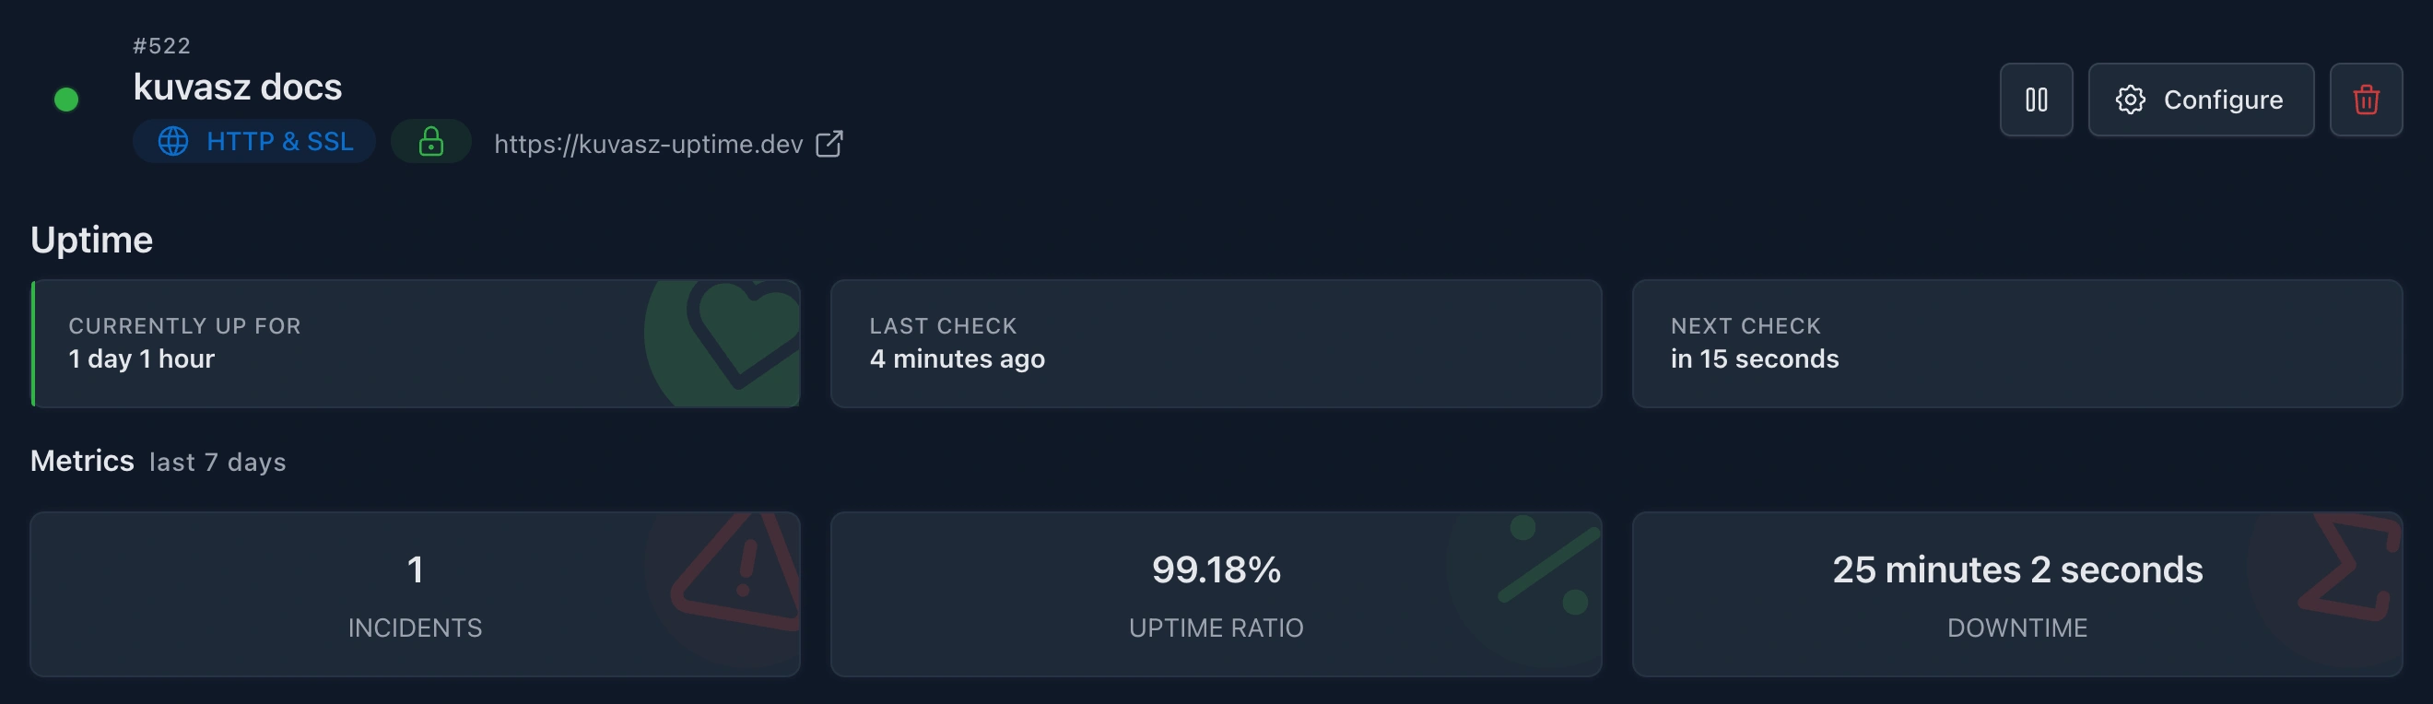
Task: Click the percent icon on Uptime Ratio
Action: [1547, 565]
